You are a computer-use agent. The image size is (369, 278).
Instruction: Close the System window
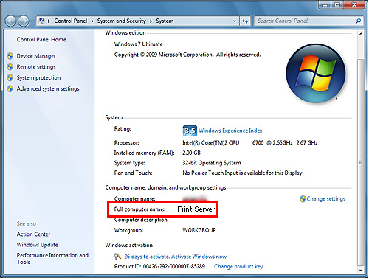tap(354, 5)
